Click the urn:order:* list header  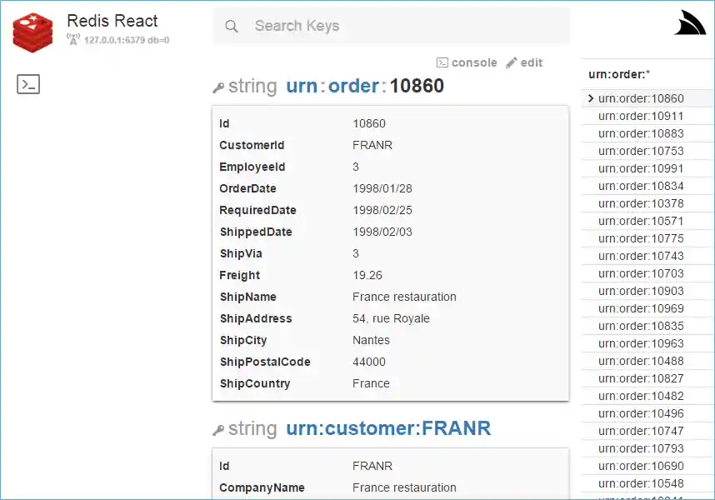[x=619, y=74]
